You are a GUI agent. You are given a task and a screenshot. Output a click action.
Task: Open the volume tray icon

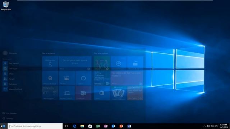(212, 126)
